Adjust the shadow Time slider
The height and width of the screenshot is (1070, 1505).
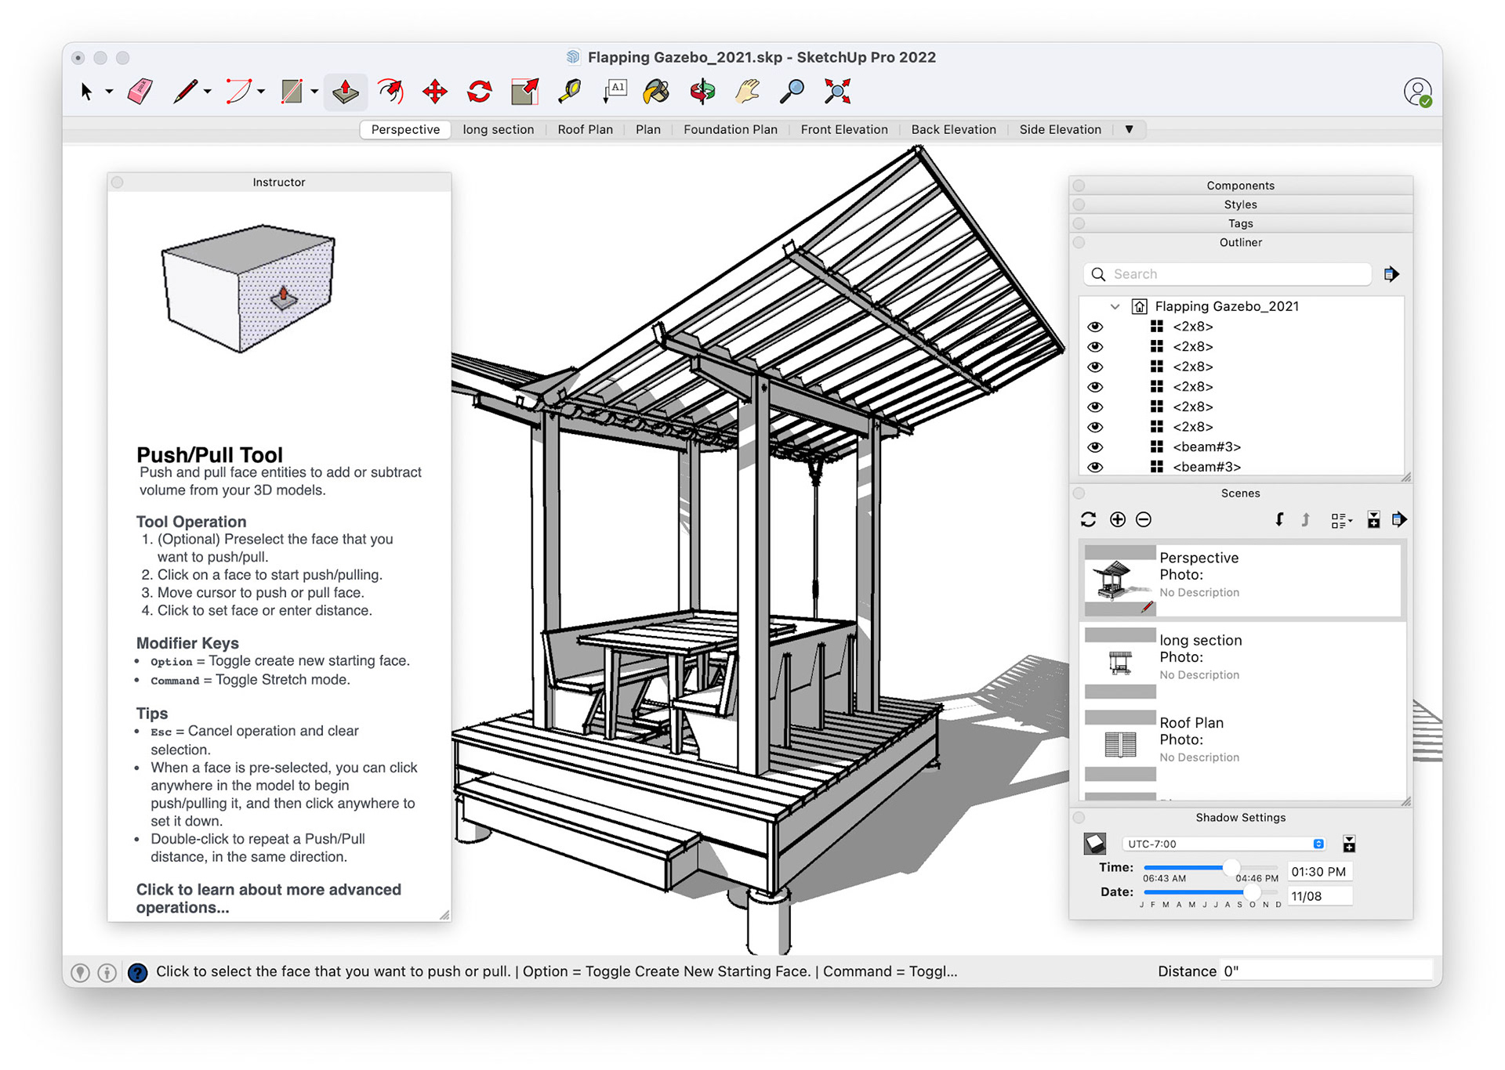click(x=1231, y=867)
